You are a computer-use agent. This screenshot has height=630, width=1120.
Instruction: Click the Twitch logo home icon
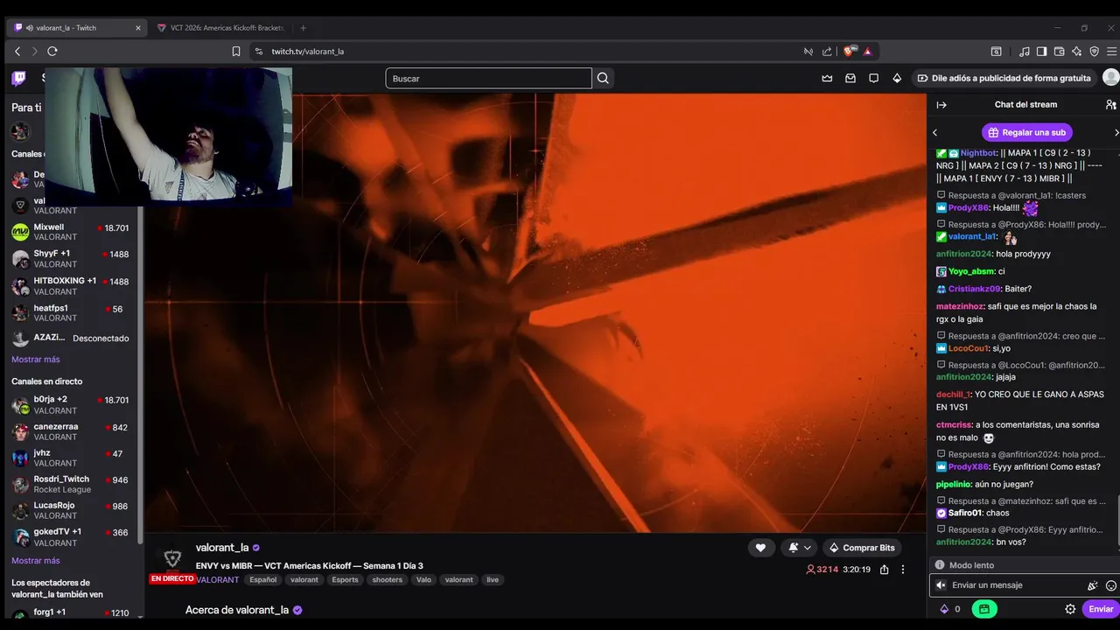18,79
